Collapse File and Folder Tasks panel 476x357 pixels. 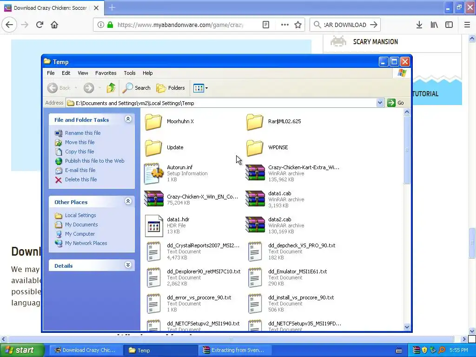point(128,119)
